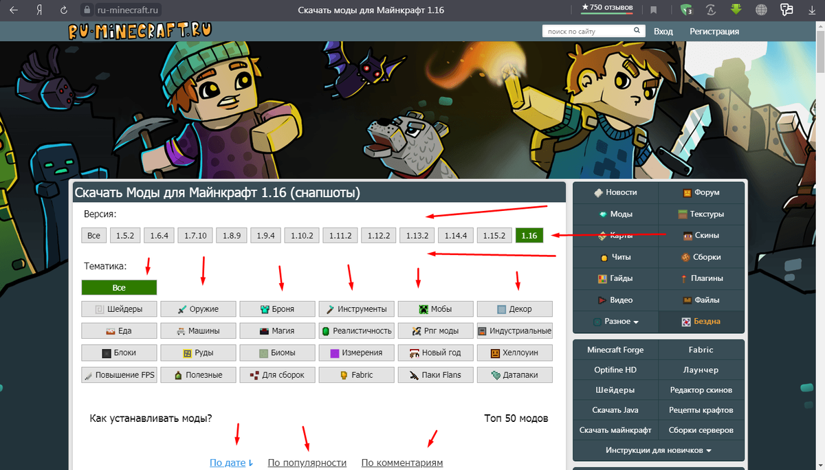This screenshot has width=825, height=470.
Task: Open the password manager key icon
Action: [786, 10]
